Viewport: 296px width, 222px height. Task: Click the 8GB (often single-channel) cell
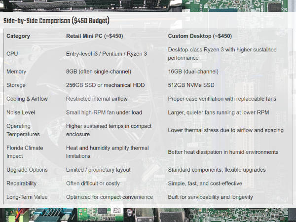tap(101, 71)
